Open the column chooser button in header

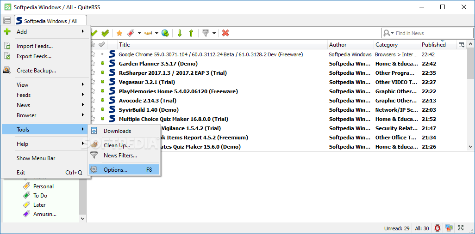pyautogui.click(x=462, y=45)
